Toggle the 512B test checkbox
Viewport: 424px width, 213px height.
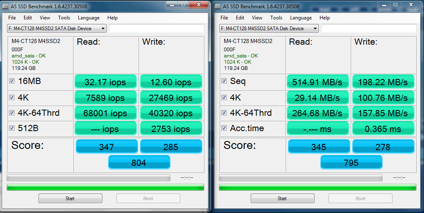click(x=12, y=128)
